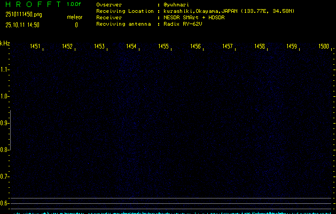Click the 1.1 kHz frequency label
The height and width of the screenshot is (214, 336).
point(4,70)
